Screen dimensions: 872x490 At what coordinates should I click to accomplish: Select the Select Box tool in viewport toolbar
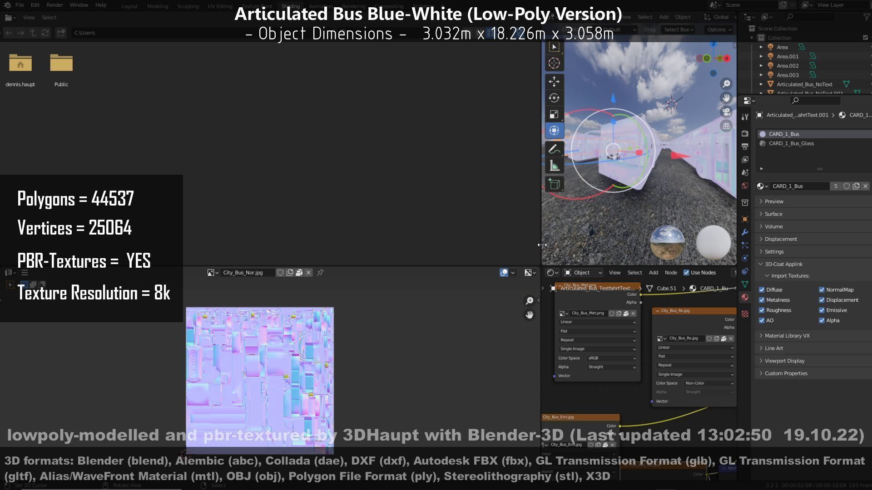pyautogui.click(x=554, y=47)
